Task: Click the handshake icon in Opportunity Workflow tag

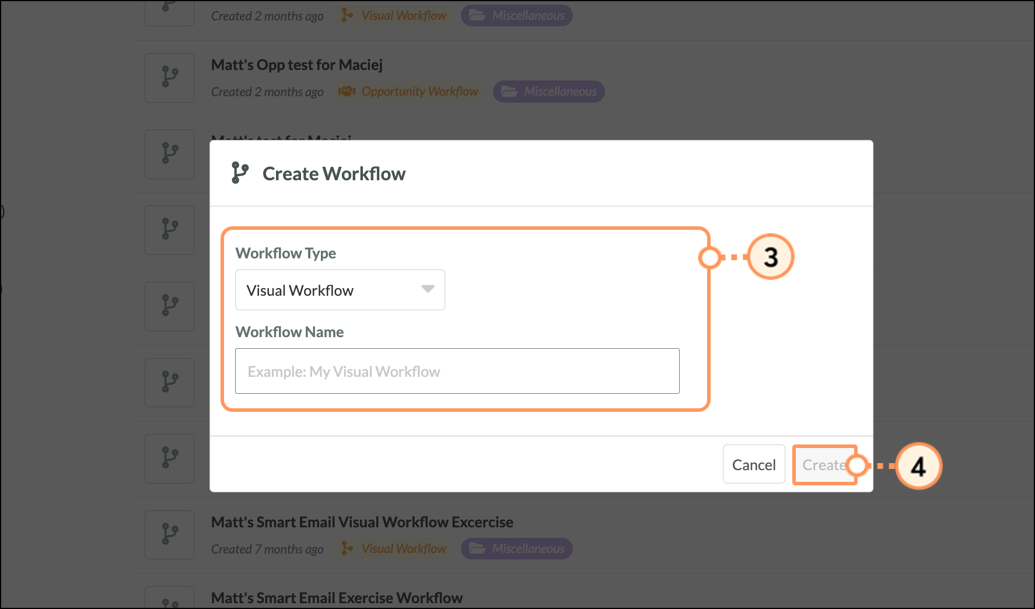Action: tap(347, 92)
